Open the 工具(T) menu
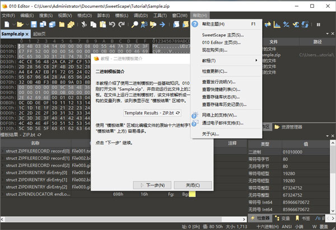Viewport: 336px width, 230px height. (160, 16)
